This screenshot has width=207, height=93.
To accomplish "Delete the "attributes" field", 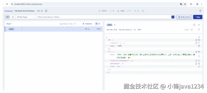I will click(199, 64).
